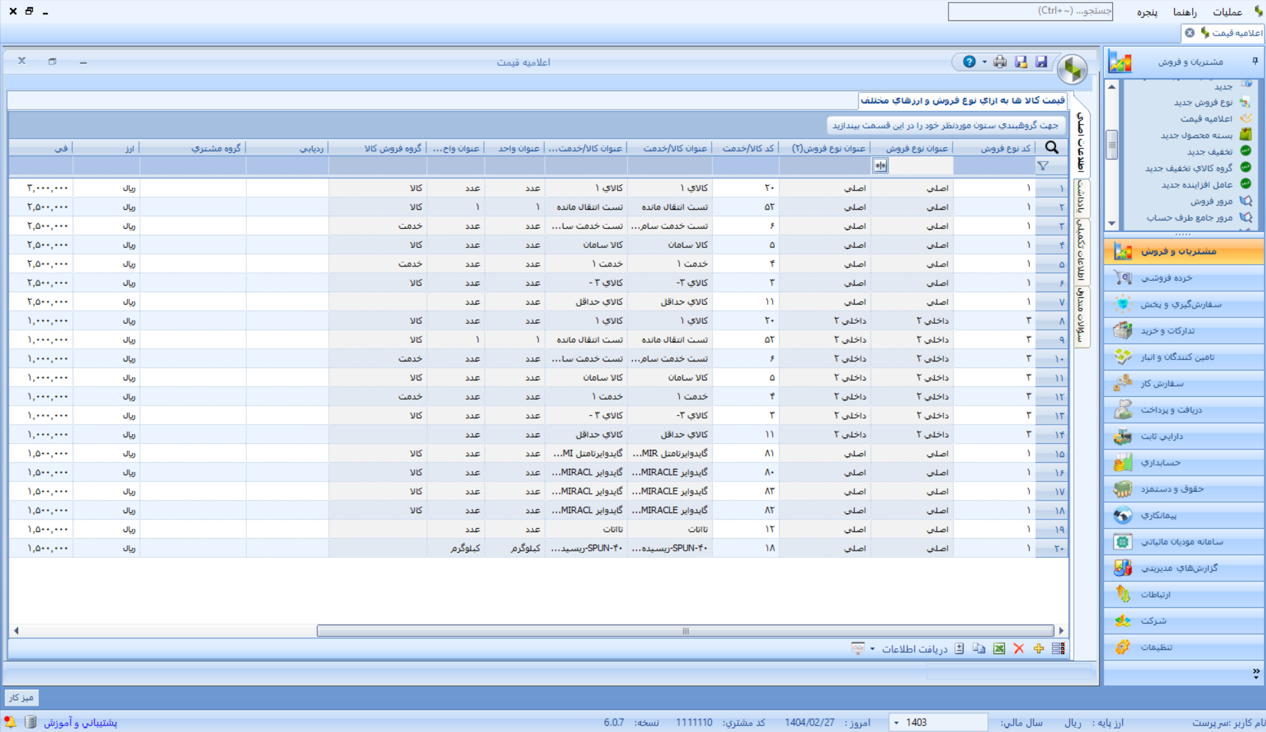This screenshot has width=1266, height=732.
Task: Expand the sidebar overflow chevron at the bottom
Action: [x=1255, y=673]
